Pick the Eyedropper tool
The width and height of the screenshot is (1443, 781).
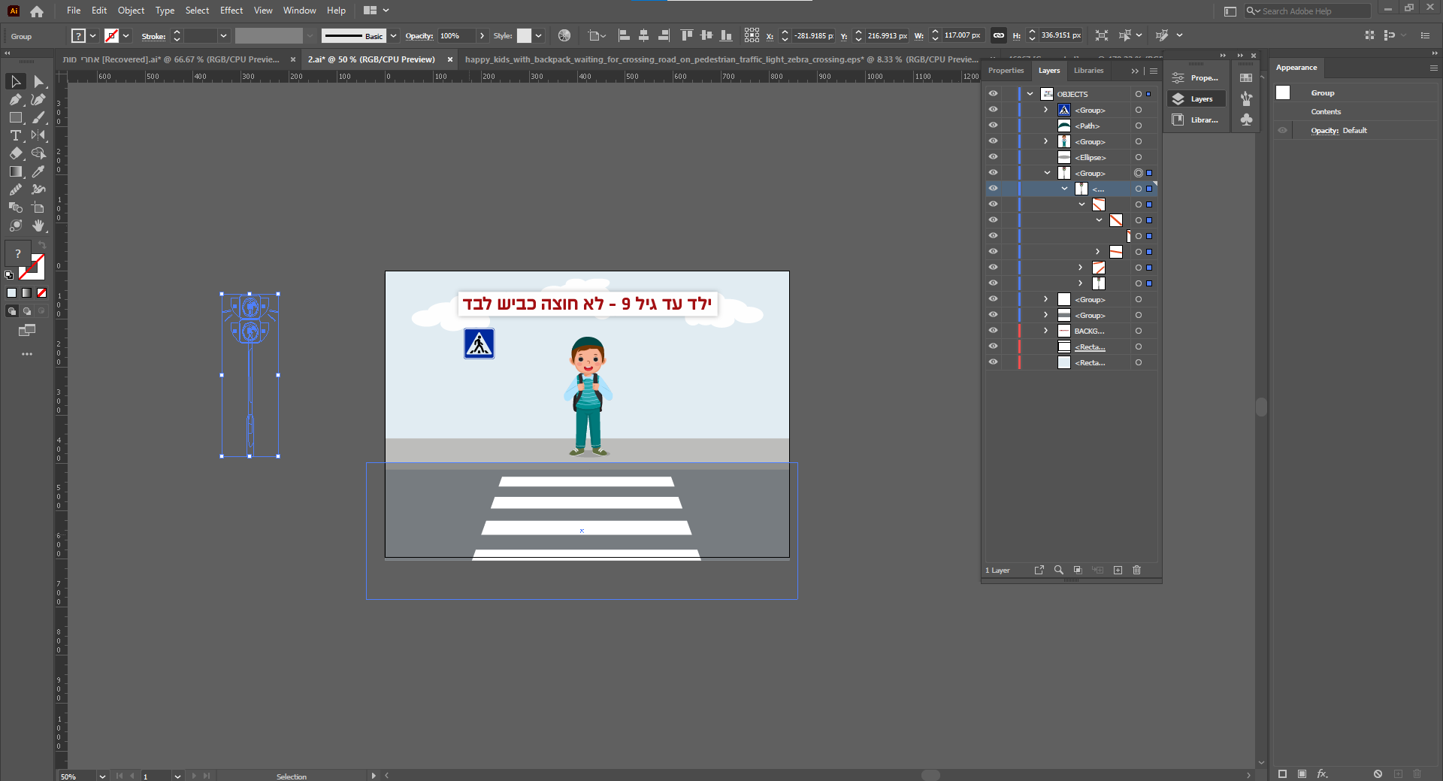pos(38,171)
